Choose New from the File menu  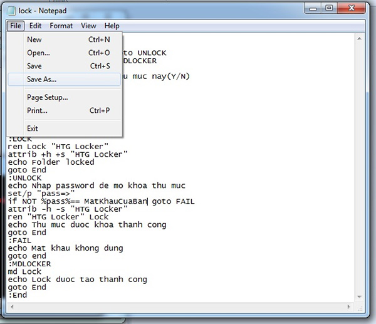tap(34, 39)
